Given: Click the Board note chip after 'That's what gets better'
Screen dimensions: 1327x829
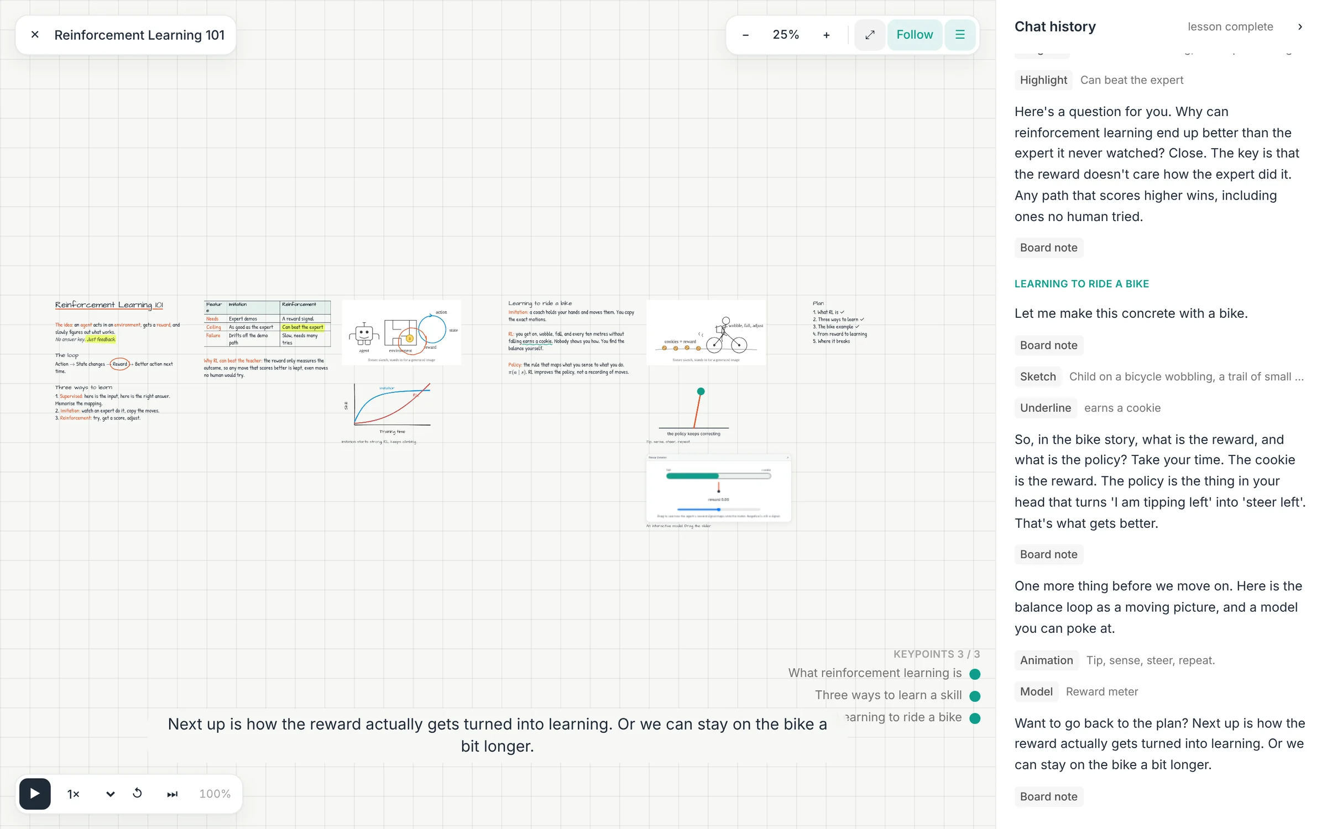Looking at the screenshot, I should pos(1048,554).
